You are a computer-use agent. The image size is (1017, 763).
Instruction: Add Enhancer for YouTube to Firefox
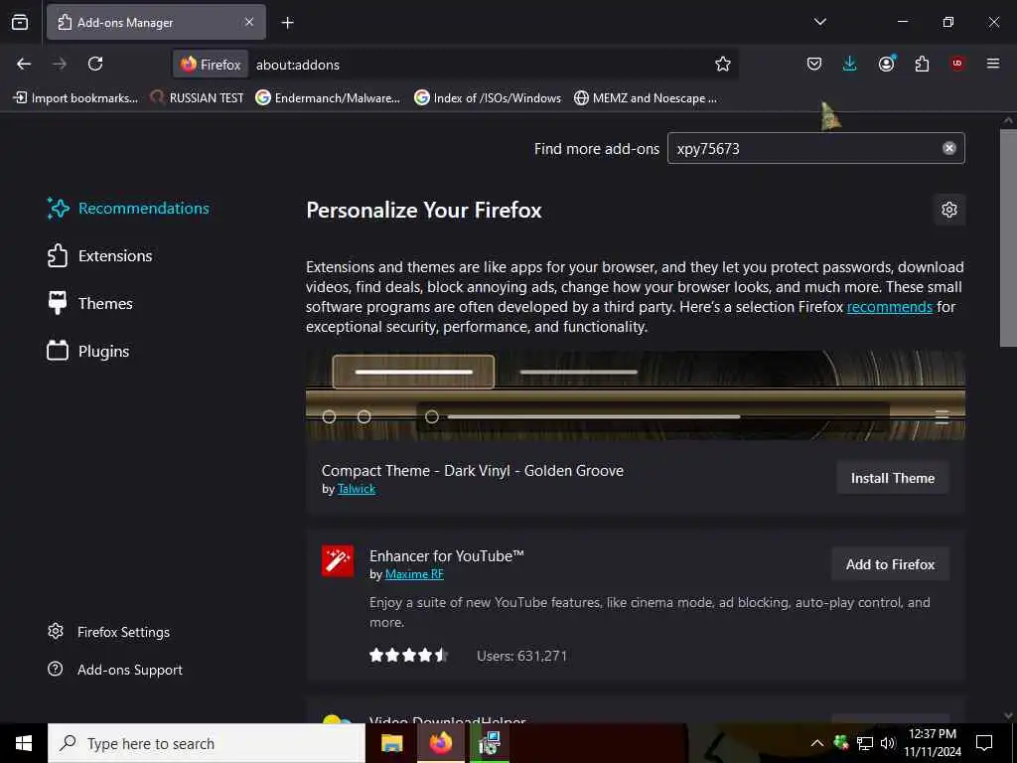pos(890,564)
